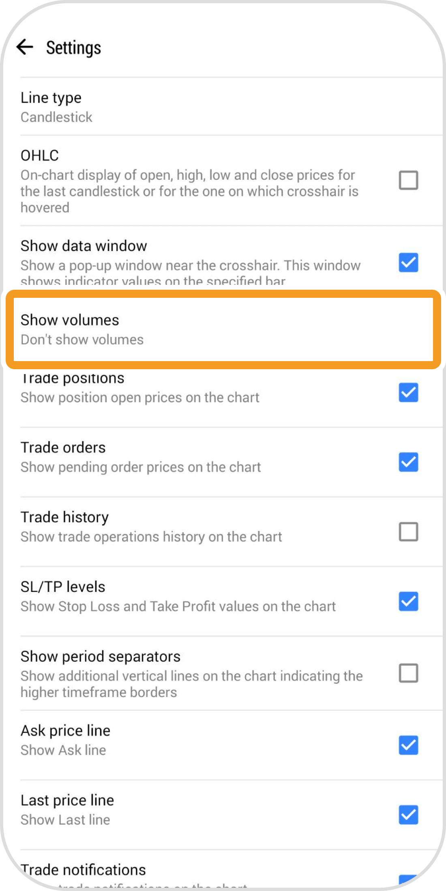Check Show period separators box

(x=408, y=674)
